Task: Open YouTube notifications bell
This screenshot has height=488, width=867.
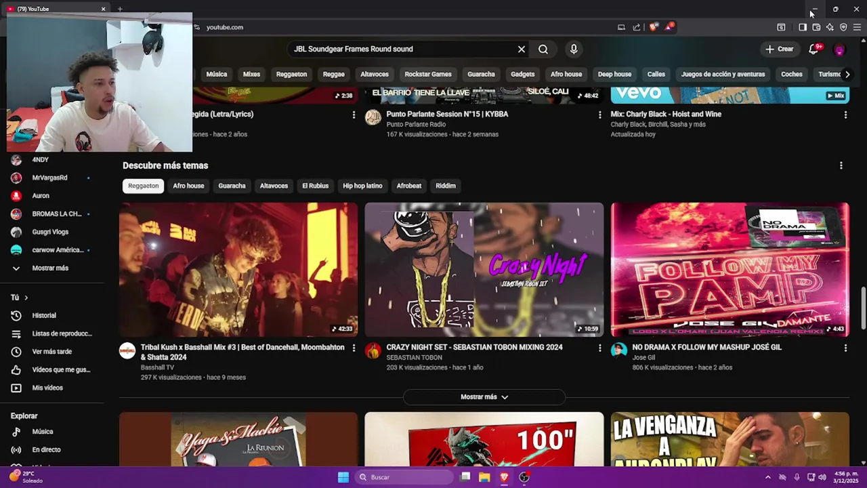Action: pyautogui.click(x=814, y=49)
